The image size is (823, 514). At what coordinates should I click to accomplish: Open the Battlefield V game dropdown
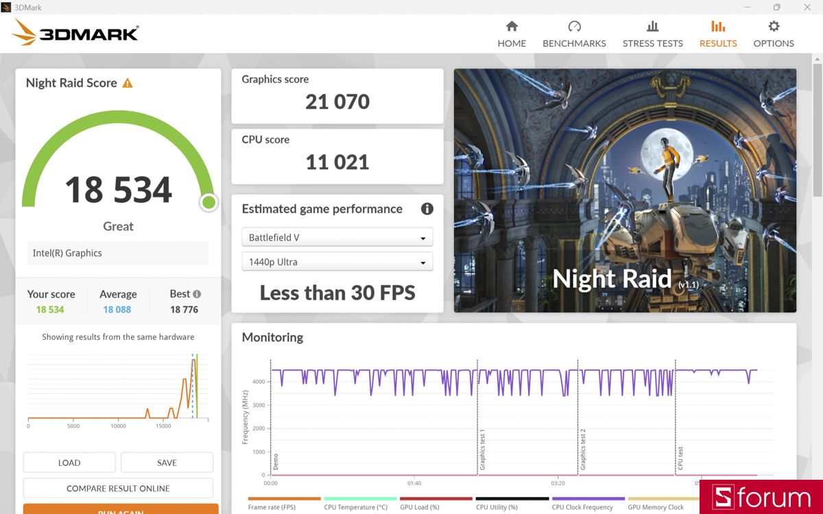[x=337, y=237]
